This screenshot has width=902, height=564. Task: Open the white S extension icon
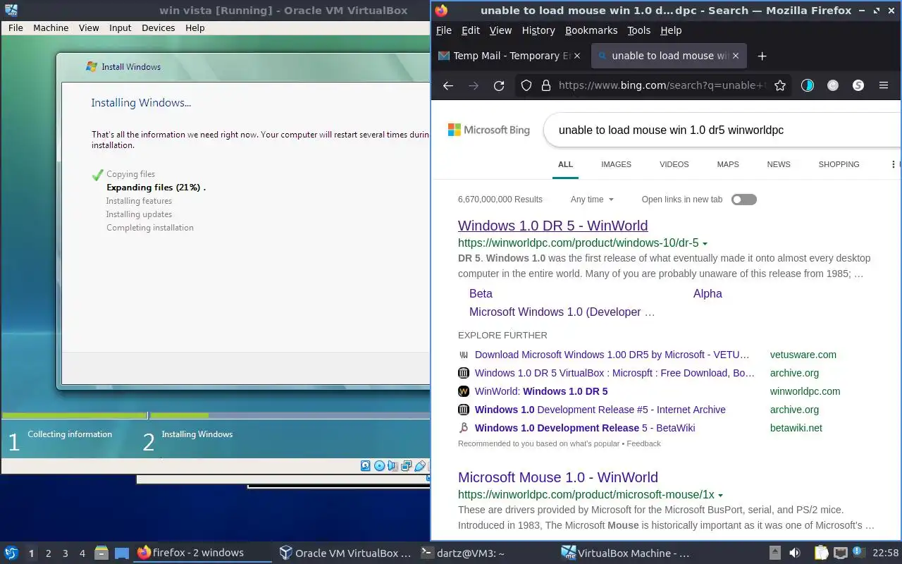[x=858, y=85]
